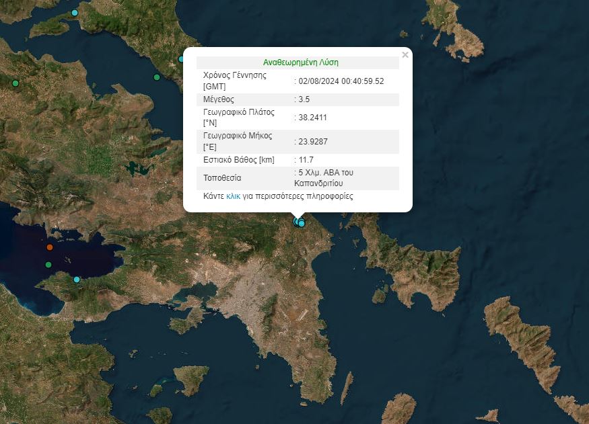589x424 pixels.
Task: Select the cyan marker near the southern coastline
Action: 75,279
